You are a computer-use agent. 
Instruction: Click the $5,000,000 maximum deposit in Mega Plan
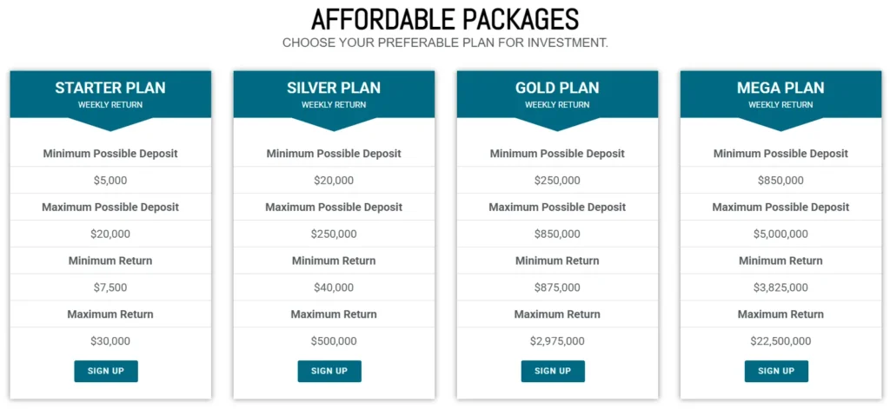point(780,234)
